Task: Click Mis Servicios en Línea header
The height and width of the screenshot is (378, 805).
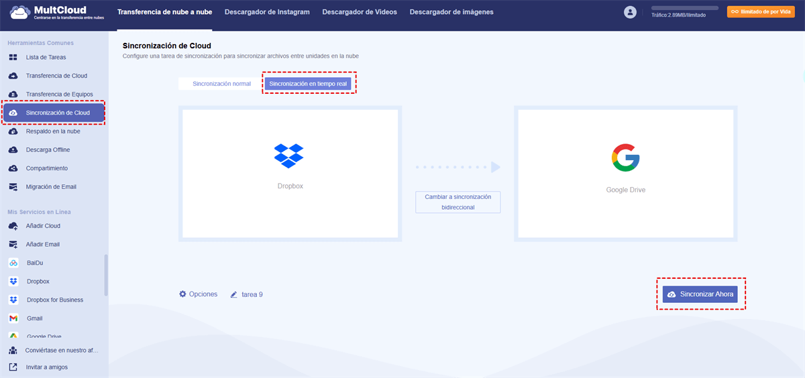Action: (40, 212)
